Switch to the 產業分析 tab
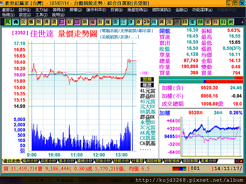246x184 pixels. 209,161
